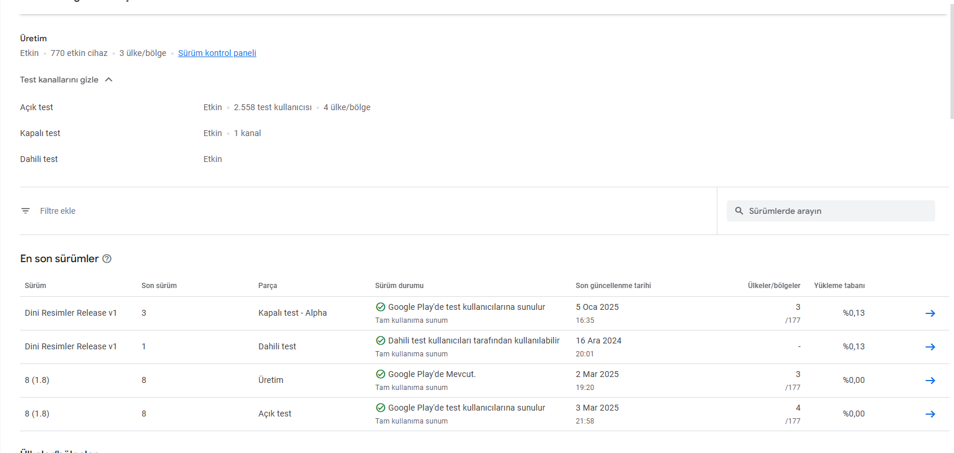Click '16 Ara 2024' date cell

coord(599,340)
